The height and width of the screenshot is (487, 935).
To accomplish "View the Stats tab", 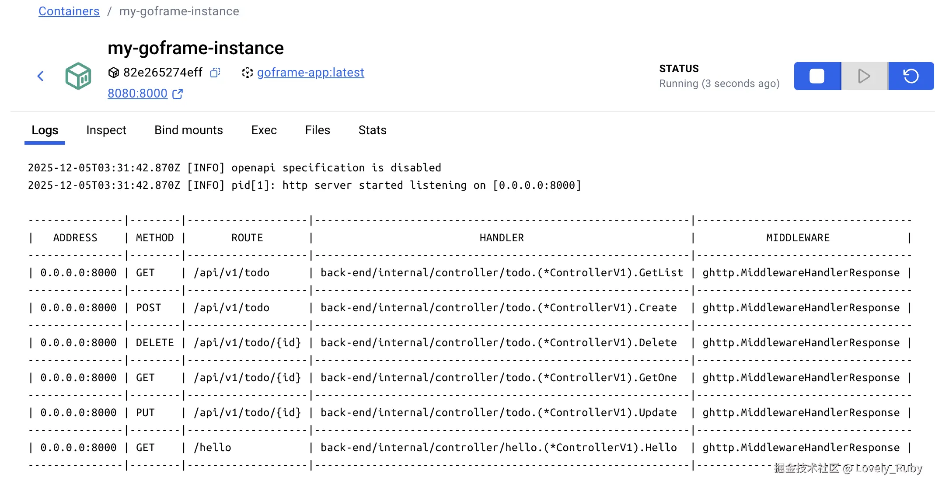I will click(x=372, y=130).
